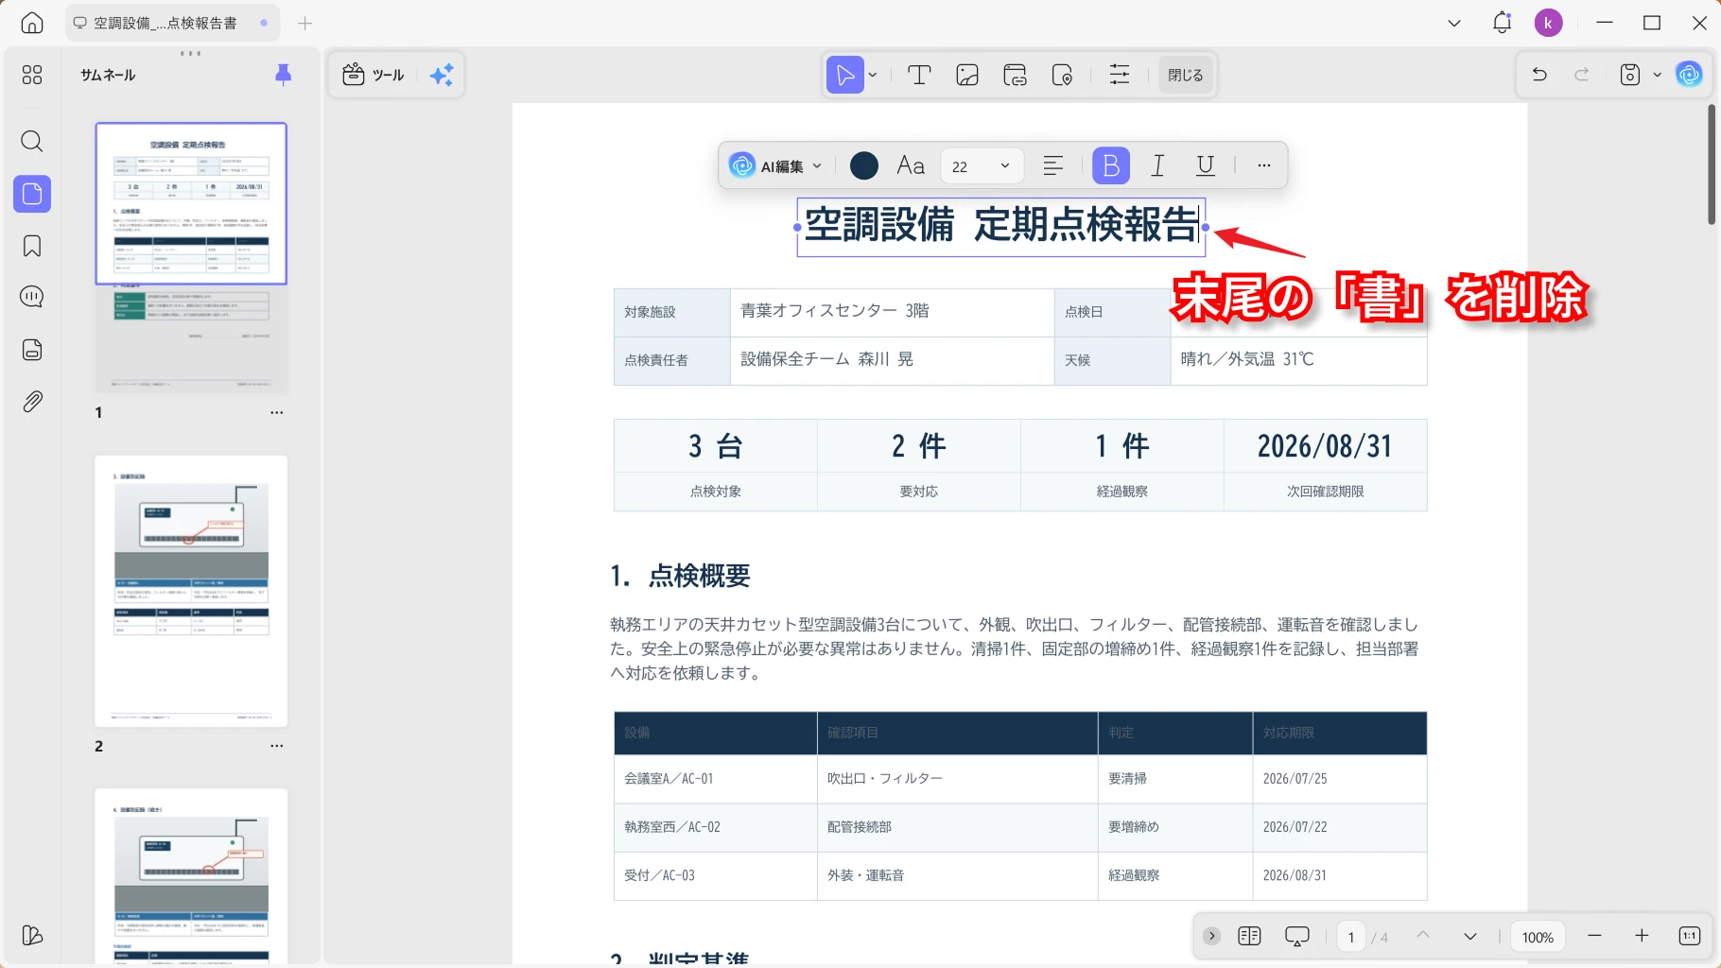Launch AI sparkle assistant
Viewport: 1721px width, 968px height.
[442, 75]
